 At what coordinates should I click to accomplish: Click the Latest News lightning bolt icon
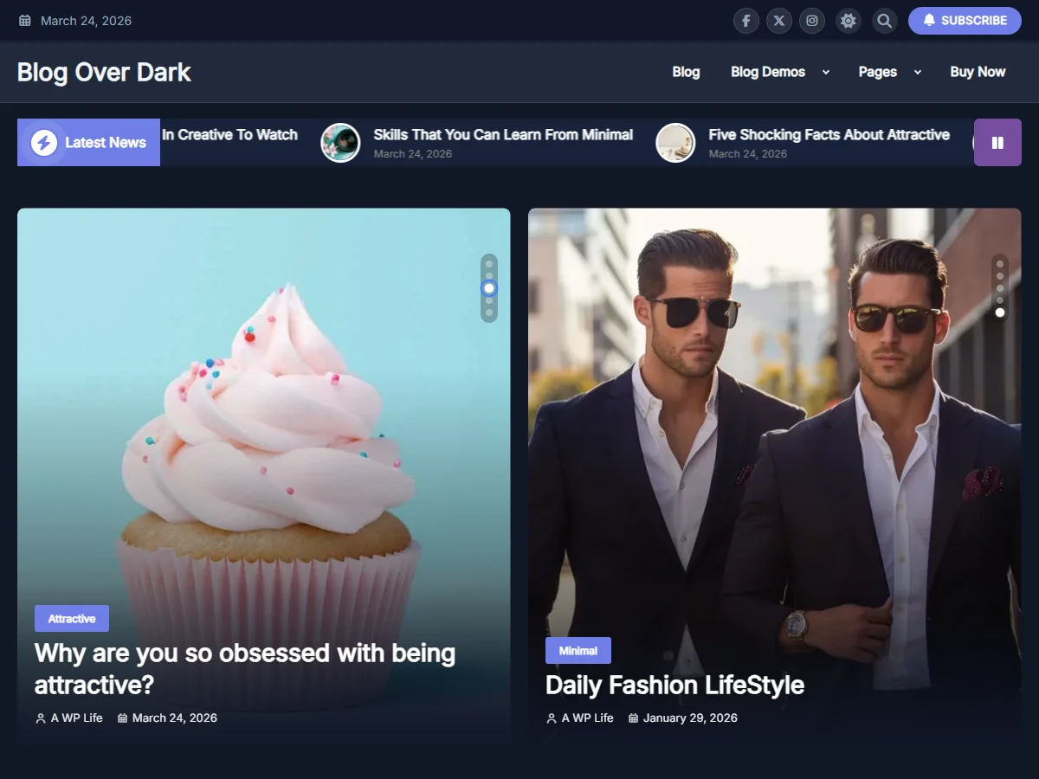44,143
